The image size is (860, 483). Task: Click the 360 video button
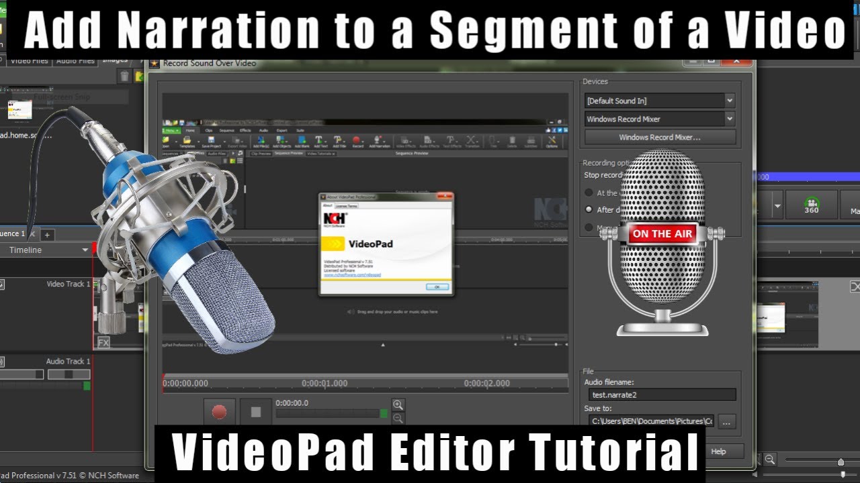pos(811,205)
